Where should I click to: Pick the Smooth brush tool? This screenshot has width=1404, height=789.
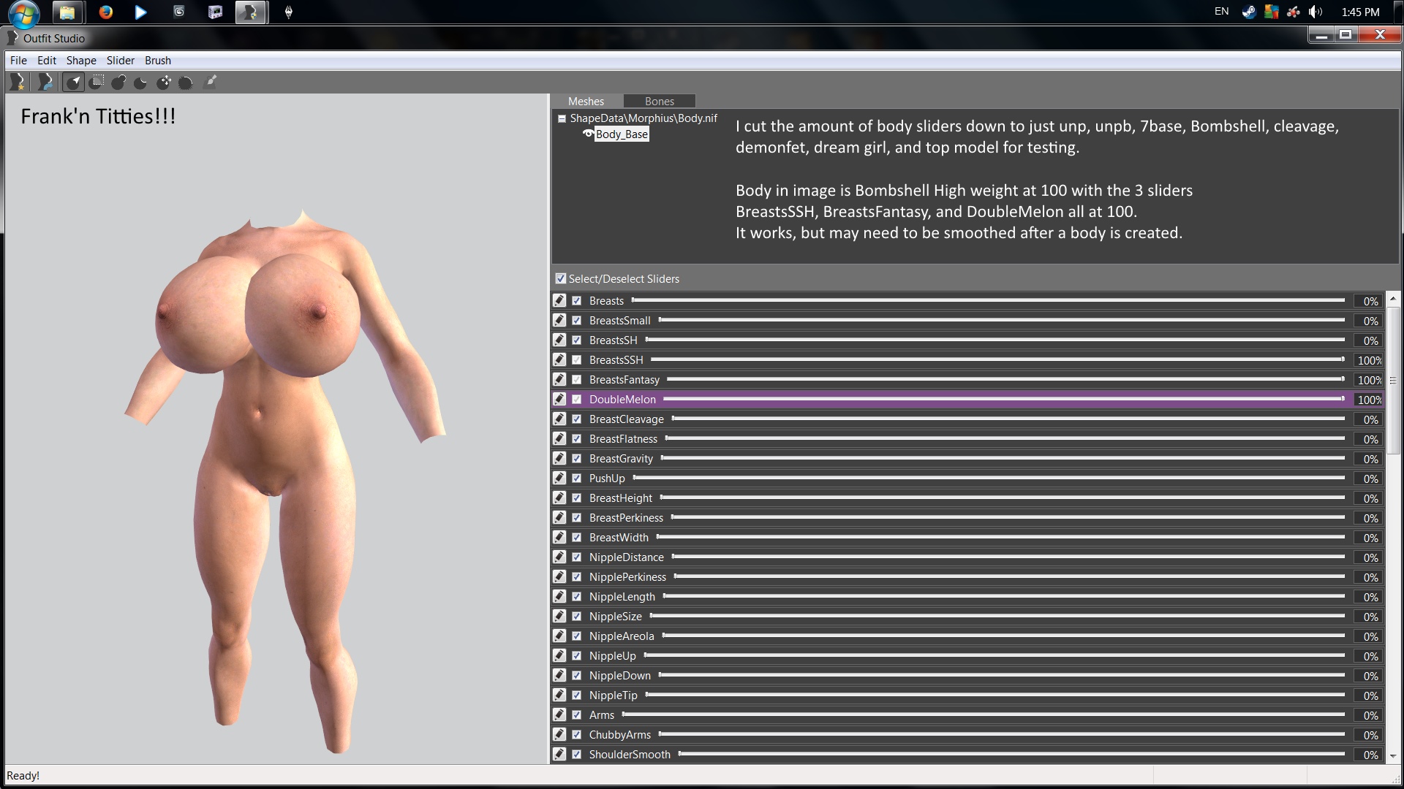[186, 83]
